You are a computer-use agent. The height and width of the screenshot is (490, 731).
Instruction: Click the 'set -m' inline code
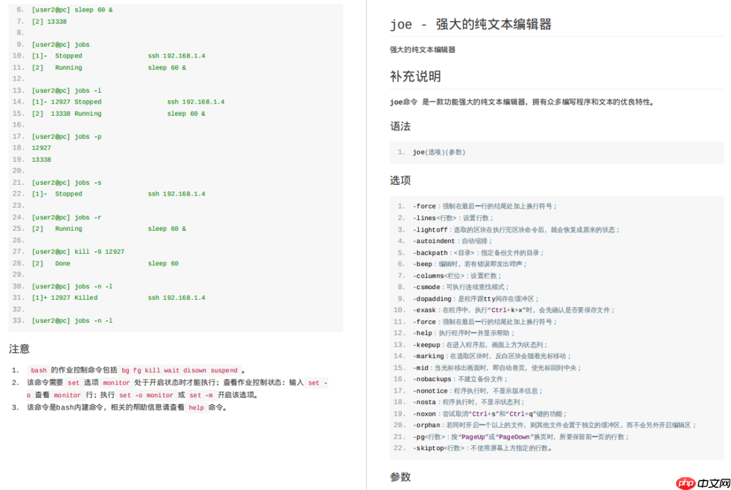(x=201, y=395)
